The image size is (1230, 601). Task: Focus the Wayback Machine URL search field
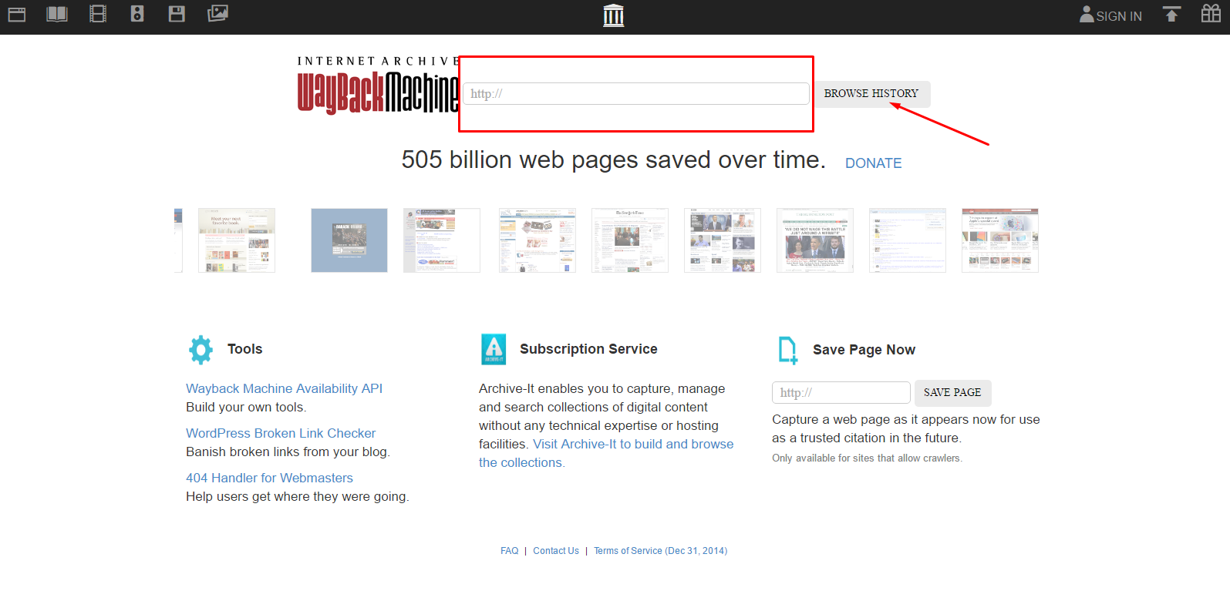pos(636,93)
